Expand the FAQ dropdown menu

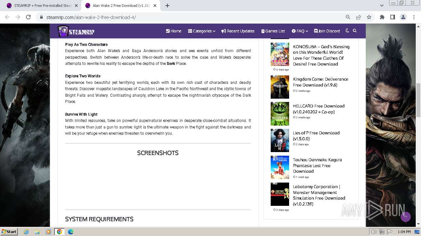click(x=300, y=31)
